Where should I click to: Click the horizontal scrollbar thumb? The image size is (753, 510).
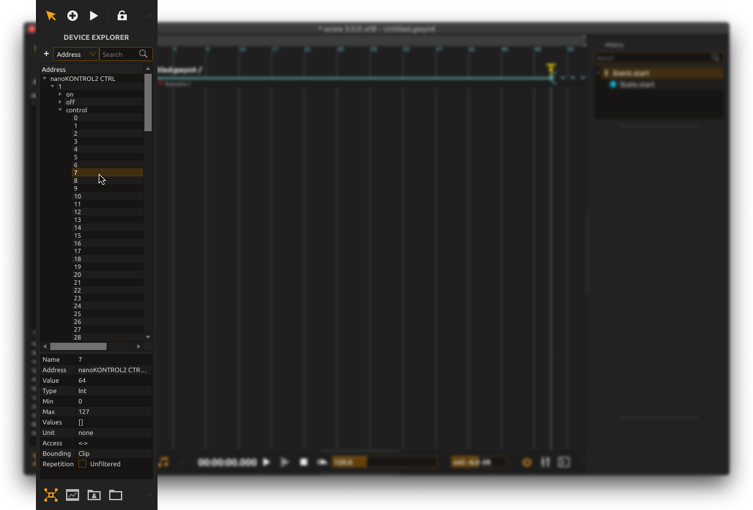(x=78, y=346)
